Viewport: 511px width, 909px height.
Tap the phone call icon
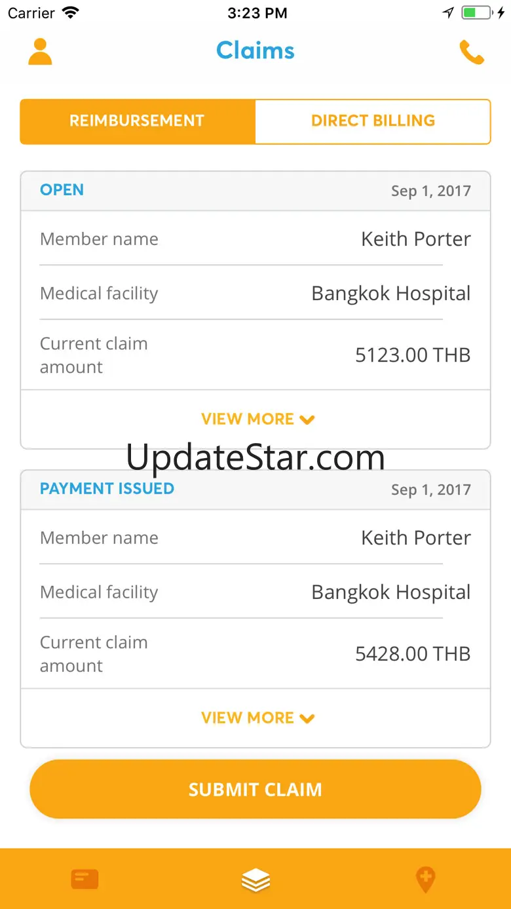point(472,52)
